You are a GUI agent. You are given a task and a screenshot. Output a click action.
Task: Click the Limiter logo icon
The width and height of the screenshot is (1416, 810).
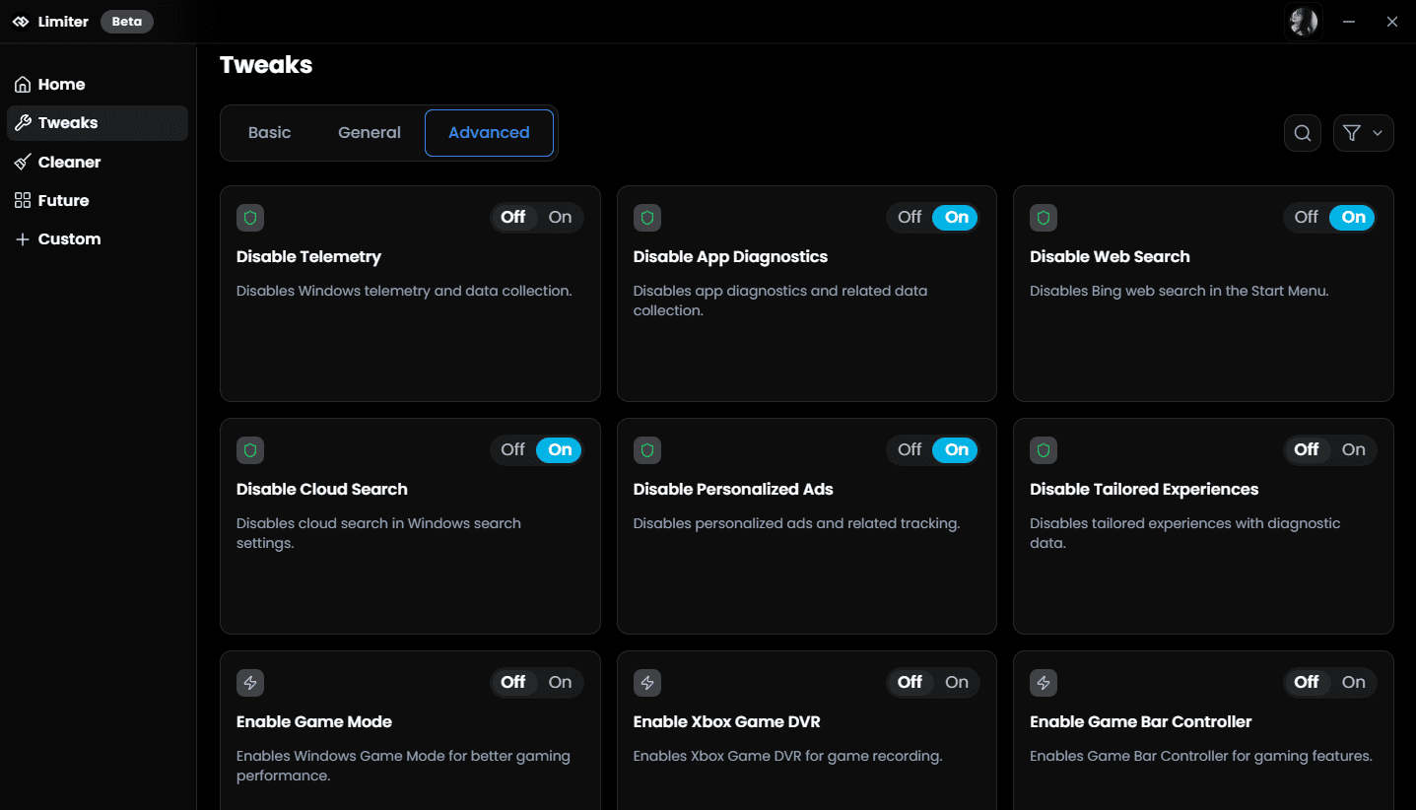click(21, 22)
